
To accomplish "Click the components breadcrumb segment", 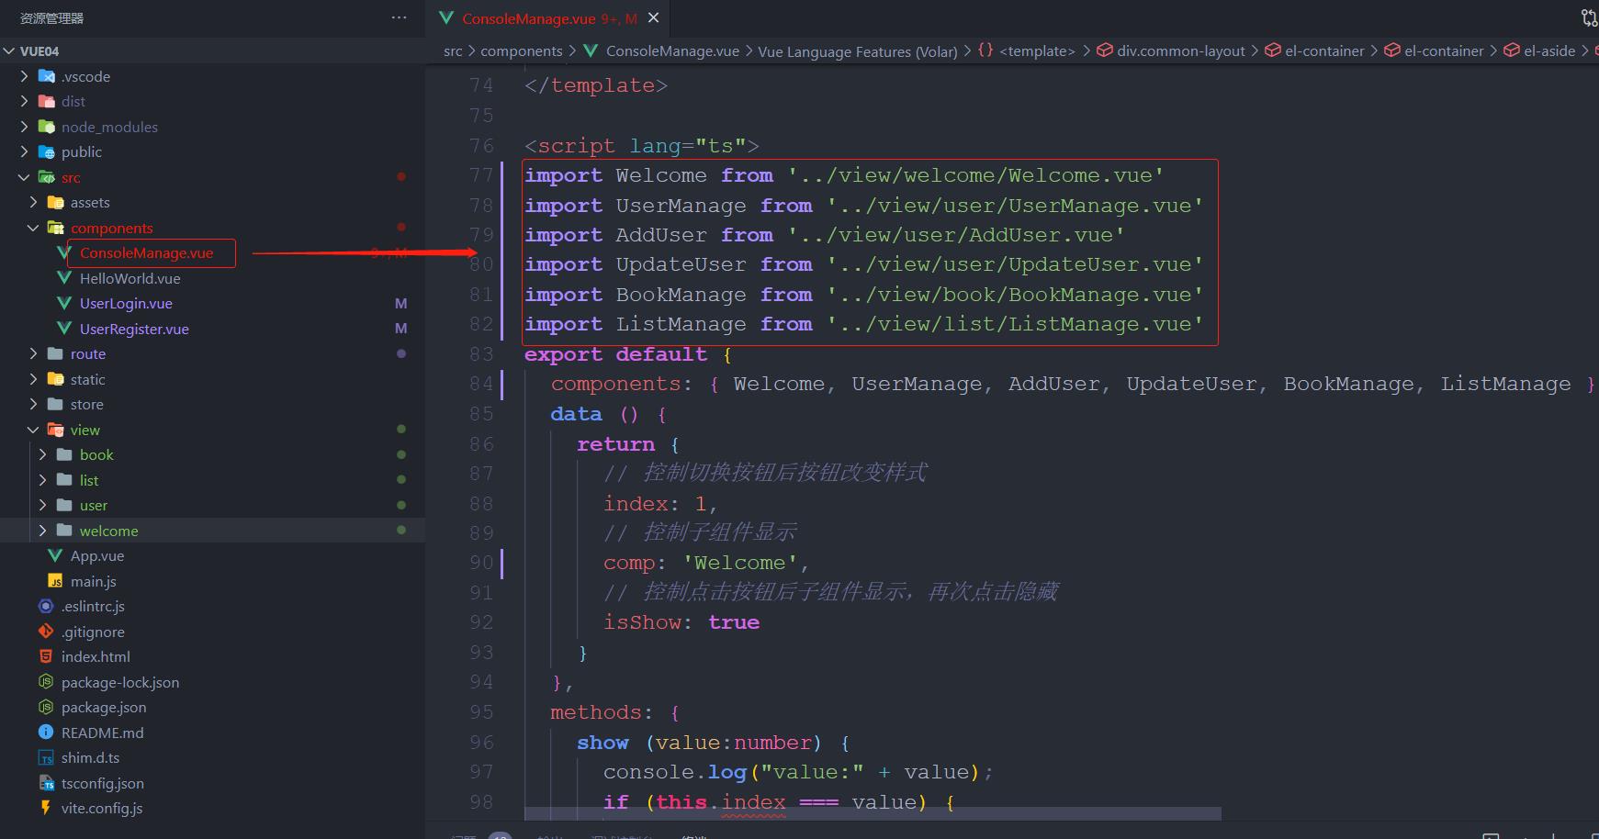I will [x=521, y=51].
